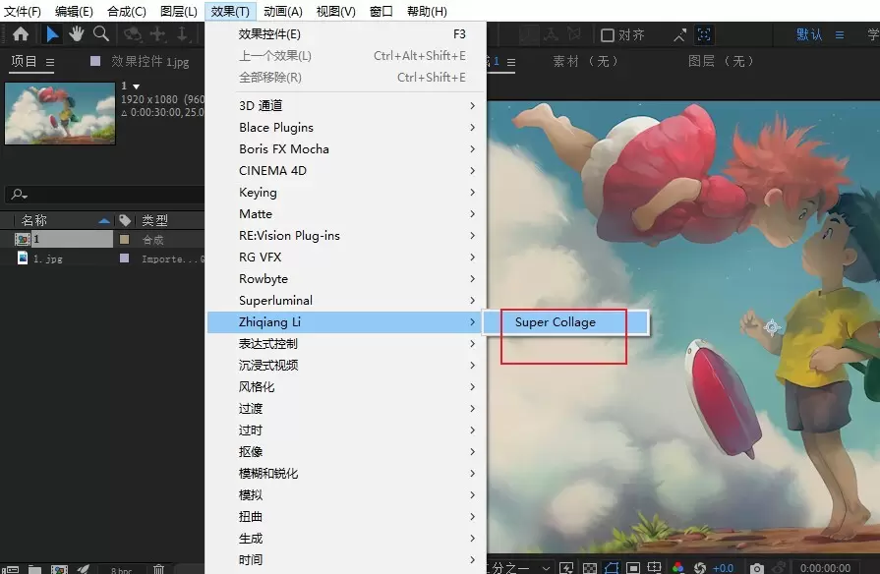Open the 动画(A) menu

pyautogui.click(x=283, y=11)
